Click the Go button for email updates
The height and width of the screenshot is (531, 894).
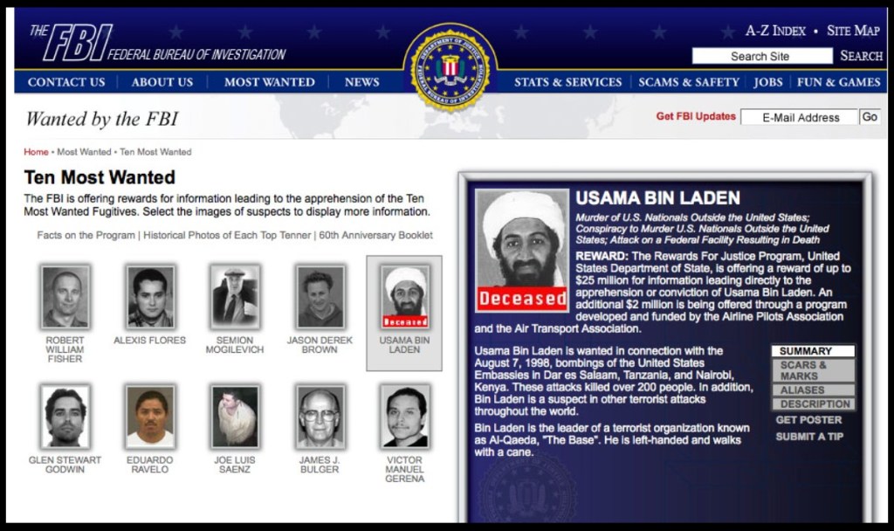tap(870, 117)
